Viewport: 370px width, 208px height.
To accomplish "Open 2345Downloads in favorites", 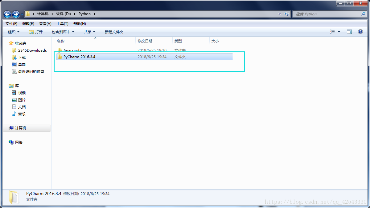I will pyautogui.click(x=32, y=50).
